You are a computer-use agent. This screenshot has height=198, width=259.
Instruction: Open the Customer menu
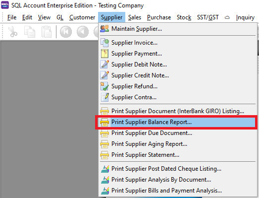click(x=82, y=17)
